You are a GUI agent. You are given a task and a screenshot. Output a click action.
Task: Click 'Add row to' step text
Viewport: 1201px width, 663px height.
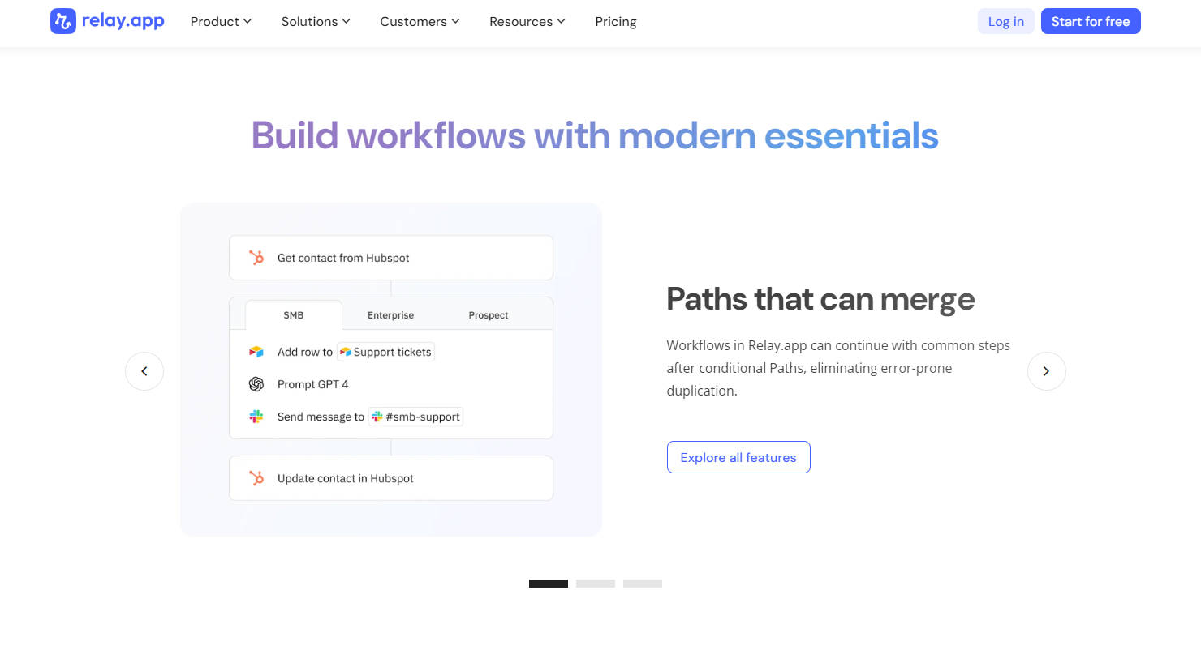point(305,352)
